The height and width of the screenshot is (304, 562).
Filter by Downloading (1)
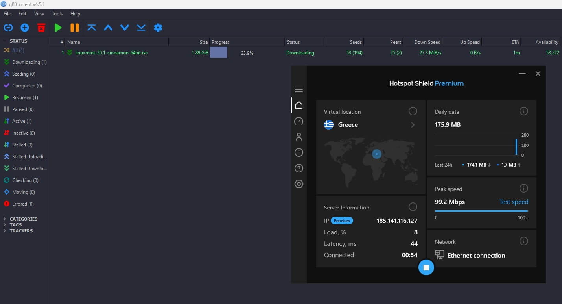tap(25, 62)
